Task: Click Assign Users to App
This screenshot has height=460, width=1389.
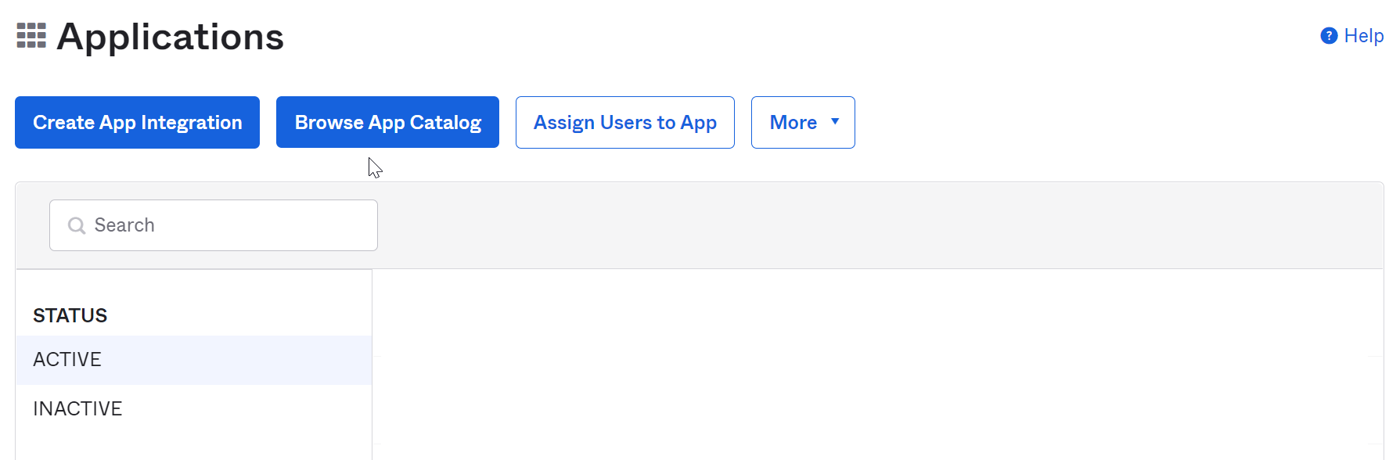Action: pos(624,123)
